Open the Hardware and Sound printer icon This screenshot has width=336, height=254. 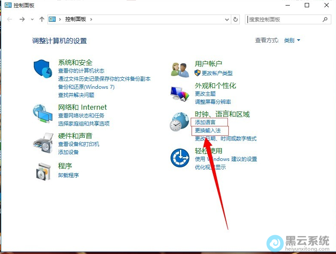click(x=42, y=142)
